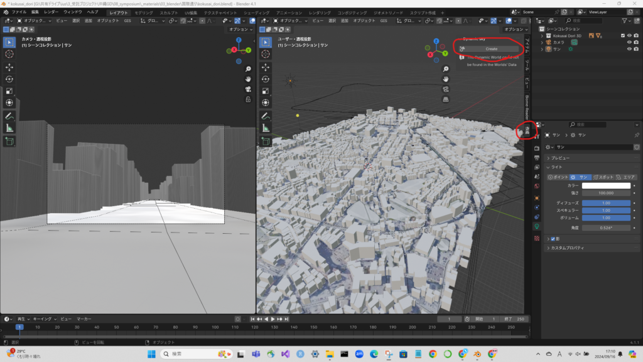Expand the カスタムプロパティ section

pyautogui.click(x=567, y=248)
